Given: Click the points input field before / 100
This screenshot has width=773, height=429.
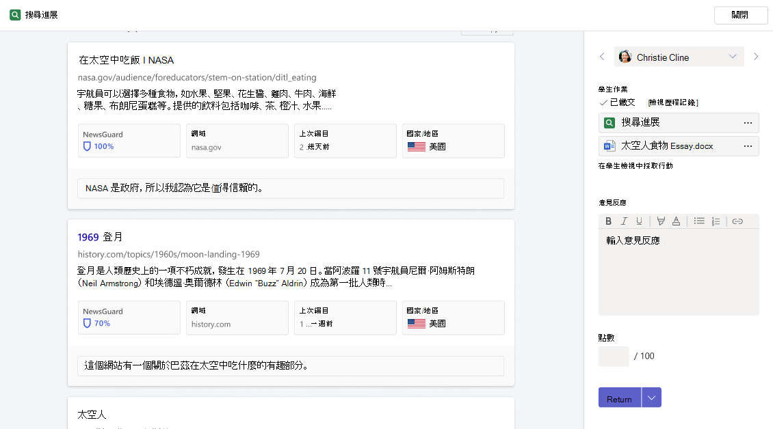Looking at the screenshot, I should pyautogui.click(x=614, y=356).
